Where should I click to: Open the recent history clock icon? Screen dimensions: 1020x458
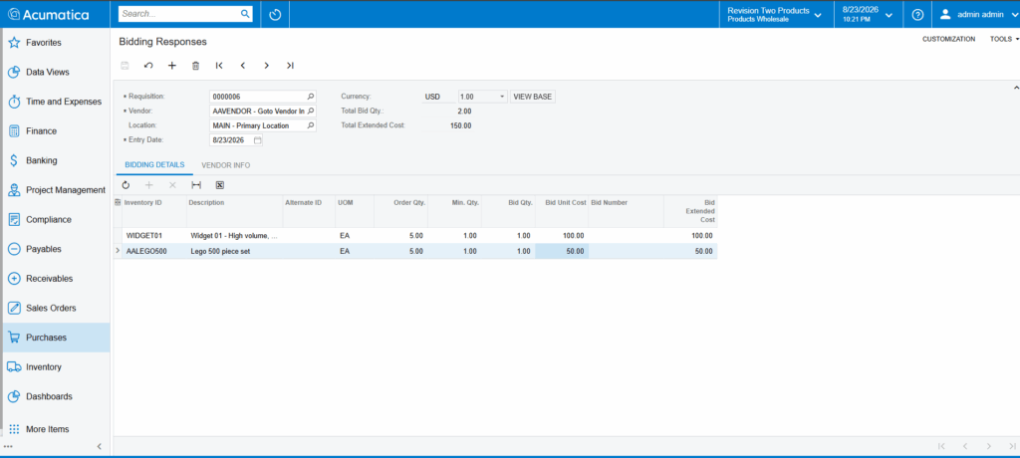[x=275, y=14]
